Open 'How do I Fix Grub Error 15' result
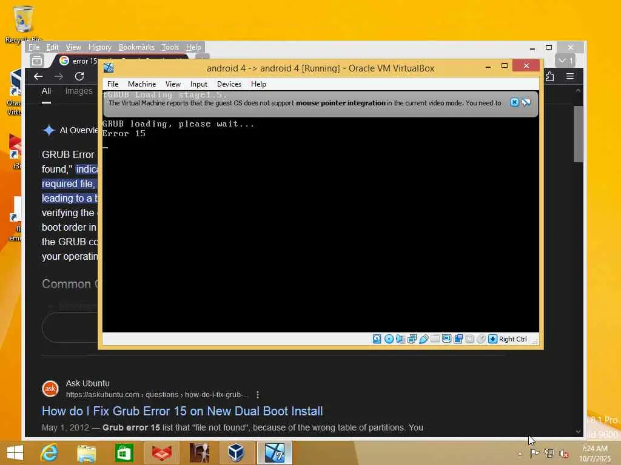 point(182,411)
